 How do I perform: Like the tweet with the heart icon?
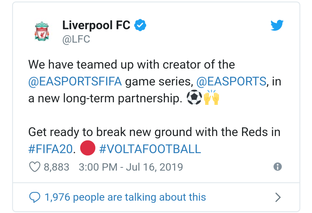tap(34, 167)
